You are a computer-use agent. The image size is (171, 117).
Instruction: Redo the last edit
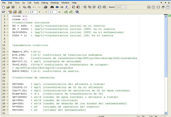[39, 7]
